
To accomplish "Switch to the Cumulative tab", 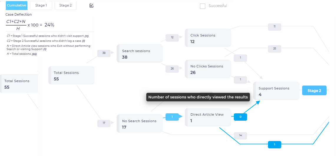I will click(x=16, y=6).
